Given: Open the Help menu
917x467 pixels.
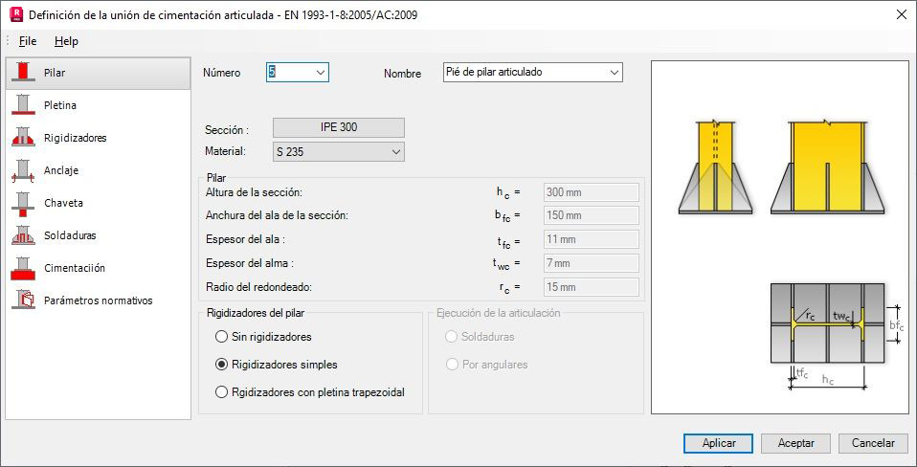Looking at the screenshot, I should [66, 41].
